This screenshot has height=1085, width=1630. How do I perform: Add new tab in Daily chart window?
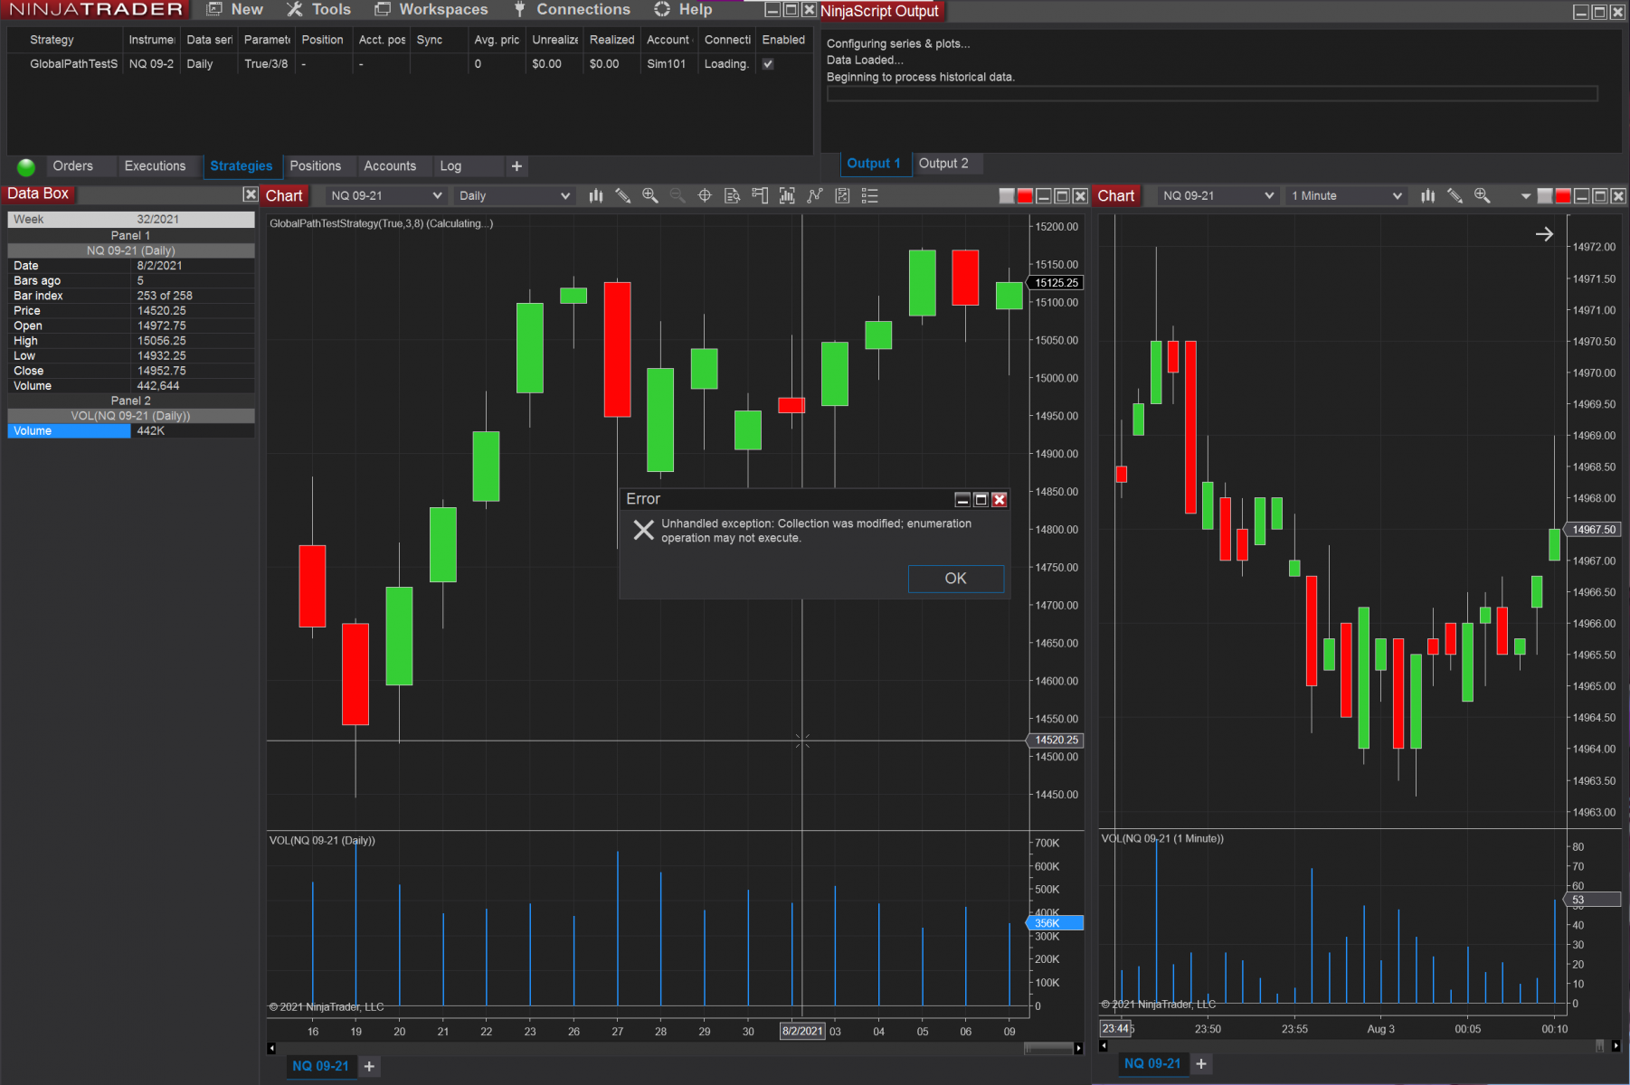point(369,1066)
